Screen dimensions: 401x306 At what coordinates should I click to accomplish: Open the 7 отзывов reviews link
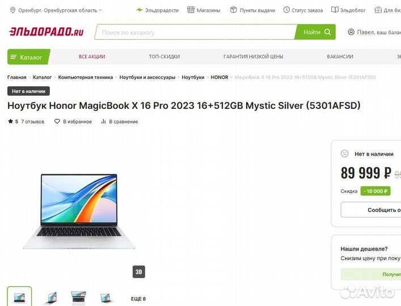pyautogui.click(x=33, y=122)
